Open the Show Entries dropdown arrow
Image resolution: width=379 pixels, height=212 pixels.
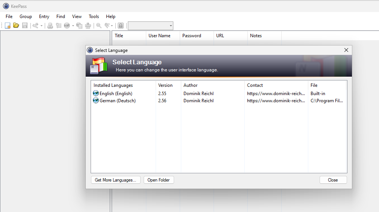(x=112, y=26)
